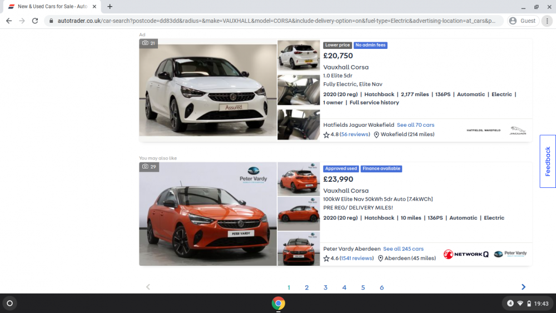Open the 1541 reviews link
The image size is (556, 313).
[357, 259]
